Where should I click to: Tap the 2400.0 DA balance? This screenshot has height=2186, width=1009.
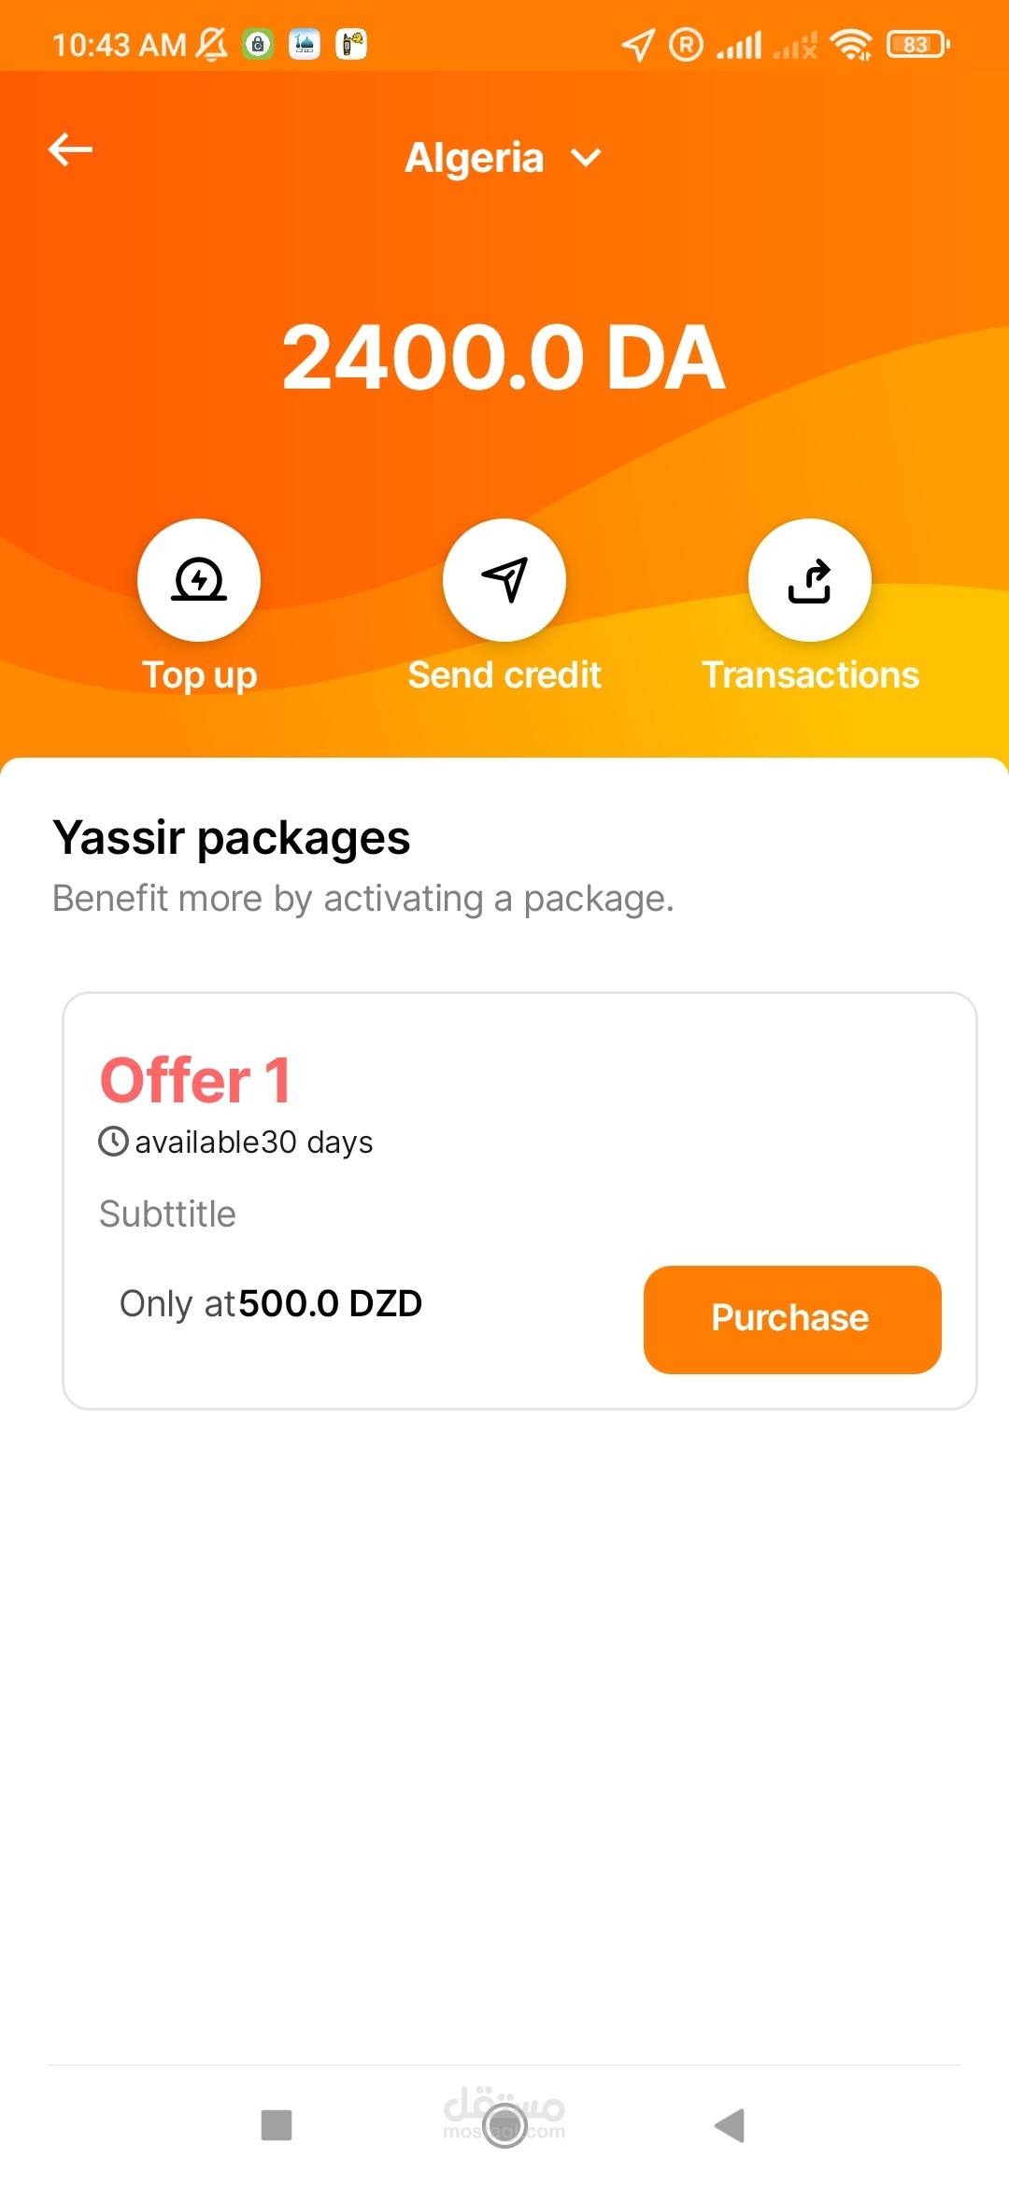tap(504, 357)
